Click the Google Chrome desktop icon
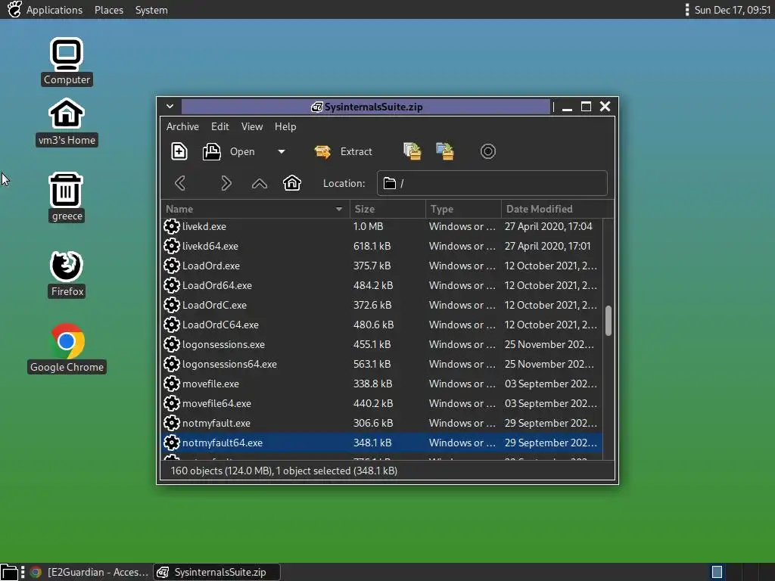 [67, 348]
